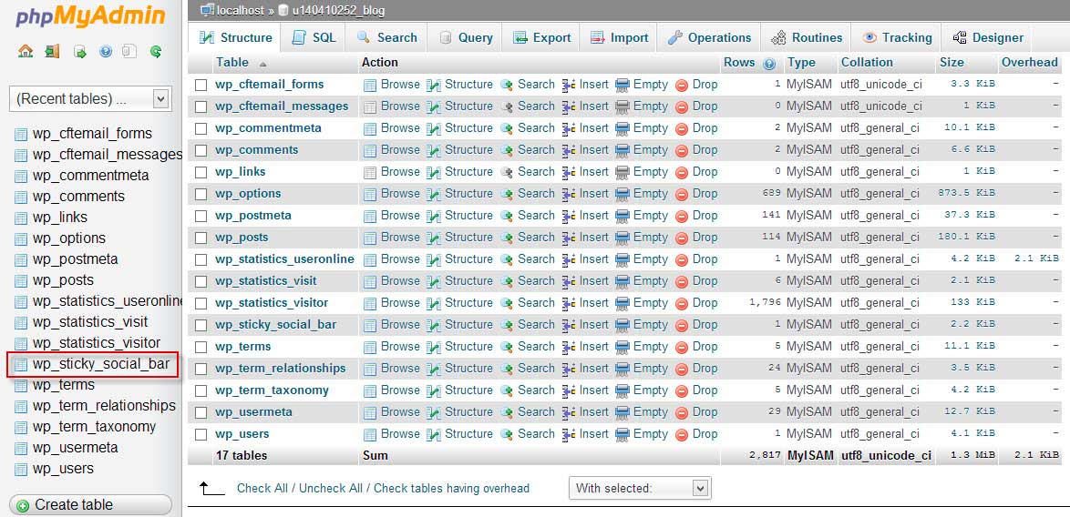
Task: Click the Create table button
Action: pos(90,505)
